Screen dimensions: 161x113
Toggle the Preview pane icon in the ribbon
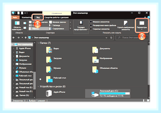(x=25, y=23)
